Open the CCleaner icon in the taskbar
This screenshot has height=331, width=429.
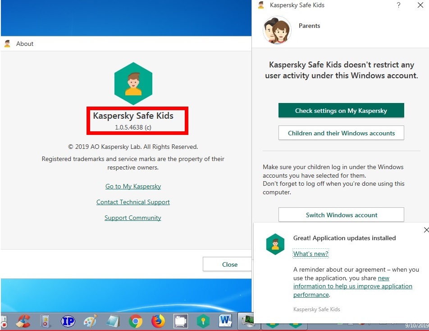(x=23, y=321)
